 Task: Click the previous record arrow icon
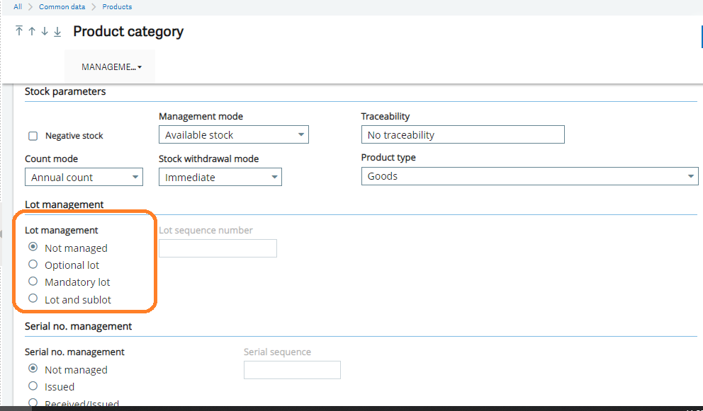32,31
